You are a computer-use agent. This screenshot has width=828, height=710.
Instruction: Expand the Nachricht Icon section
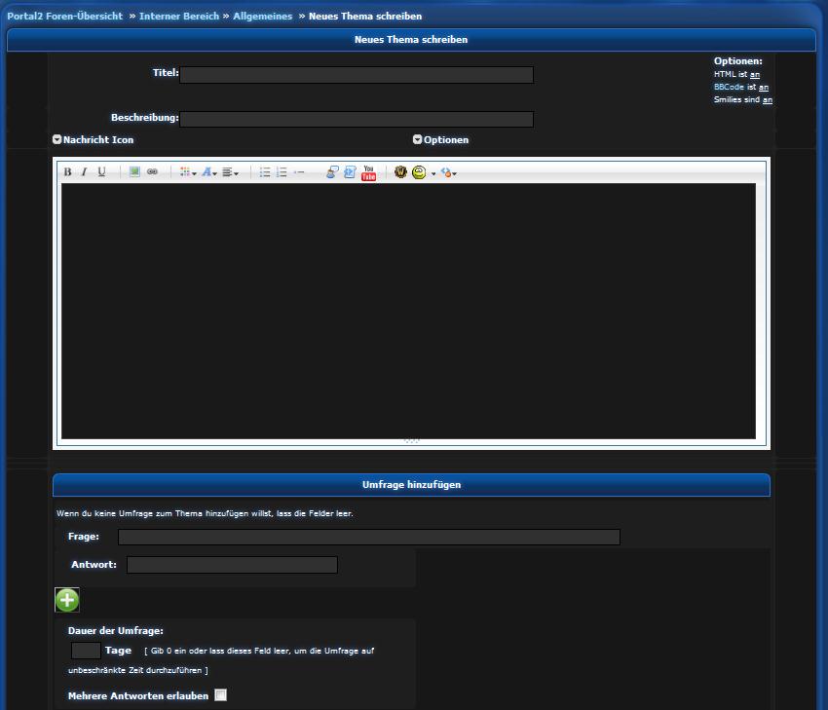[x=57, y=139]
